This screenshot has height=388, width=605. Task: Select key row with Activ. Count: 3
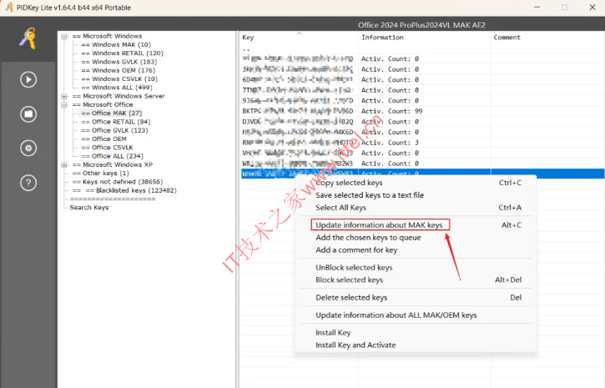pyautogui.click(x=422, y=143)
